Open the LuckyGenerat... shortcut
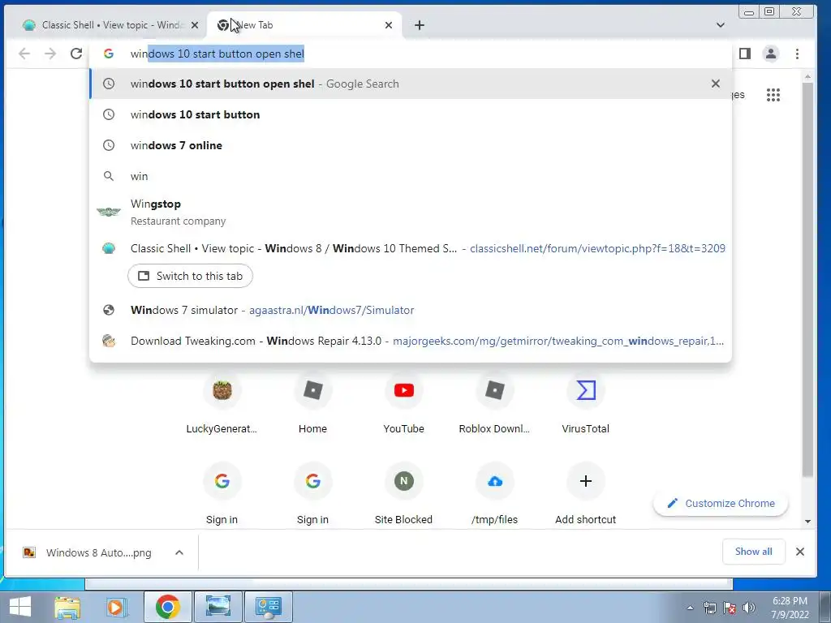831x623 pixels. click(x=222, y=402)
